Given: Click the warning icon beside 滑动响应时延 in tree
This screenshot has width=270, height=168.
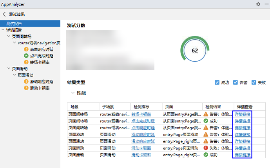Looking at the screenshot, I should [x=26, y=82].
